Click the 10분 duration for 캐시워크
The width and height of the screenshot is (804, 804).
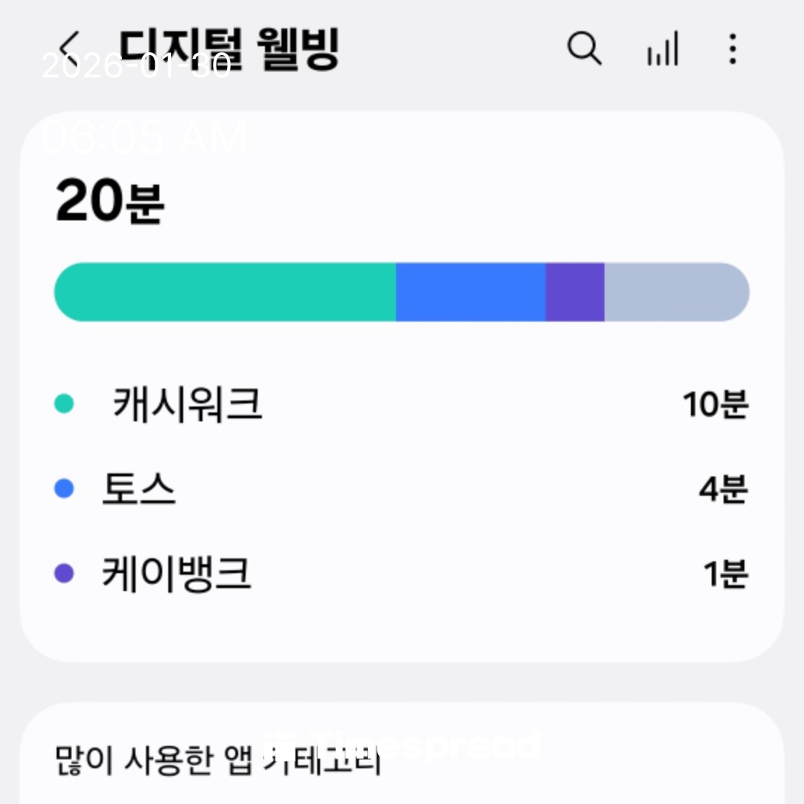coord(715,404)
